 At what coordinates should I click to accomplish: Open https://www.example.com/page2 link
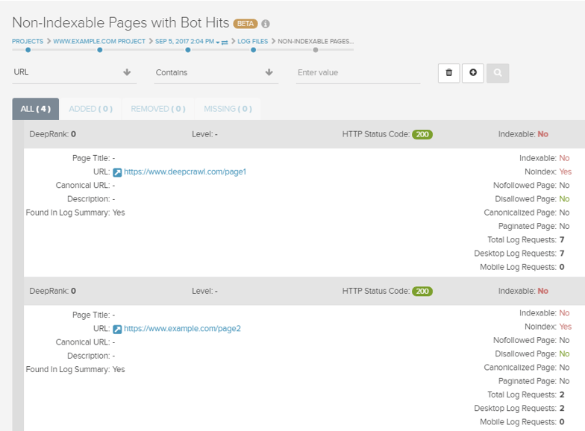[x=182, y=328]
